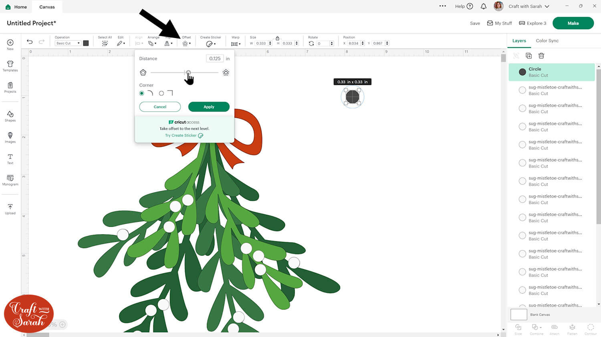Expand the Arrange dropdown

coord(152,43)
